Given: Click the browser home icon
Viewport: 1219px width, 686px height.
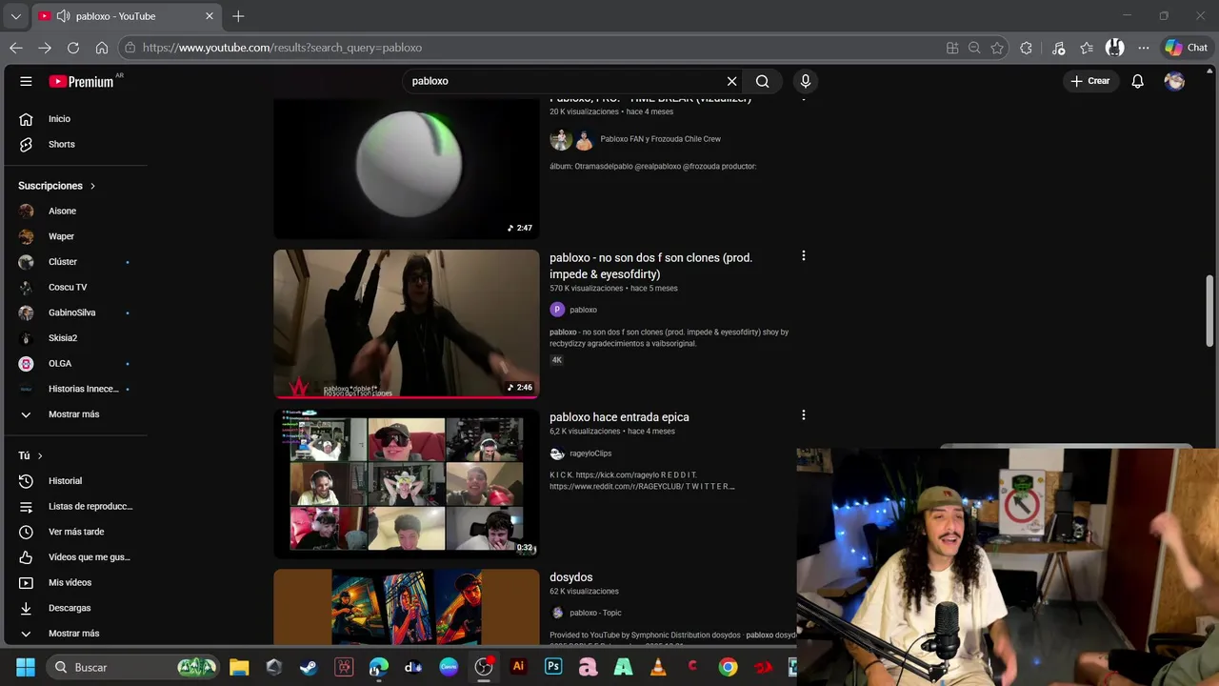Looking at the screenshot, I should pyautogui.click(x=102, y=48).
